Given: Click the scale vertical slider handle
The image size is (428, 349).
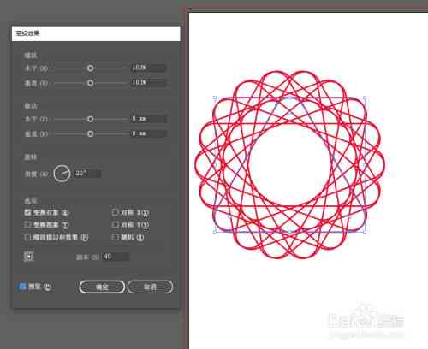Looking at the screenshot, I should (90, 83).
